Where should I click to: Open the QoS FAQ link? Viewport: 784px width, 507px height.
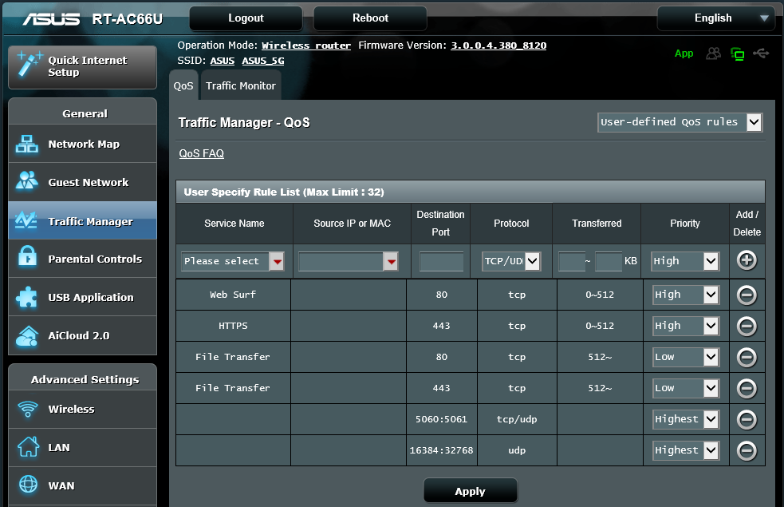(x=201, y=153)
